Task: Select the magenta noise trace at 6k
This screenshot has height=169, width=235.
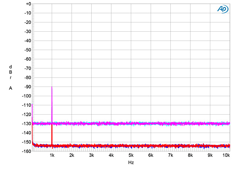Action: click(151, 123)
